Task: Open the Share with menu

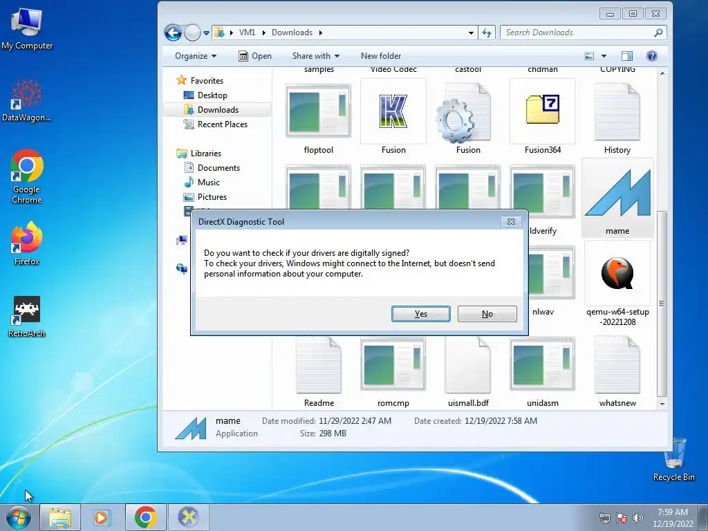Action: tap(315, 56)
